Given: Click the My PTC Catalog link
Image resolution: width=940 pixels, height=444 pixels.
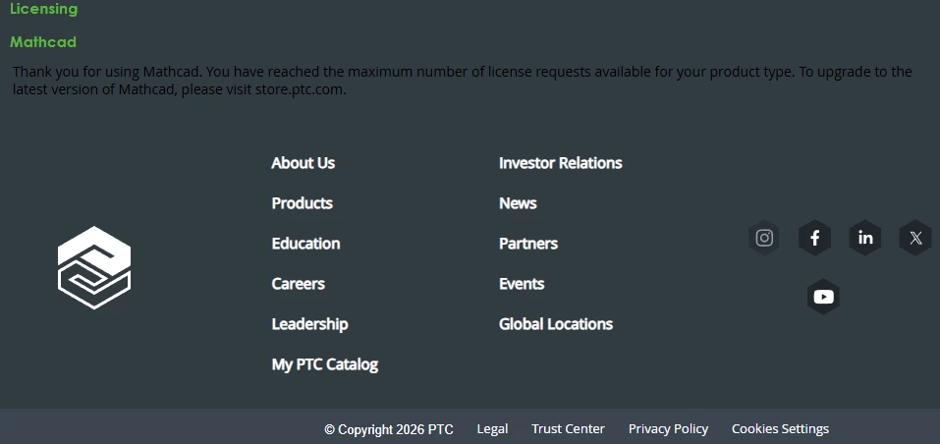Looking at the screenshot, I should point(324,364).
